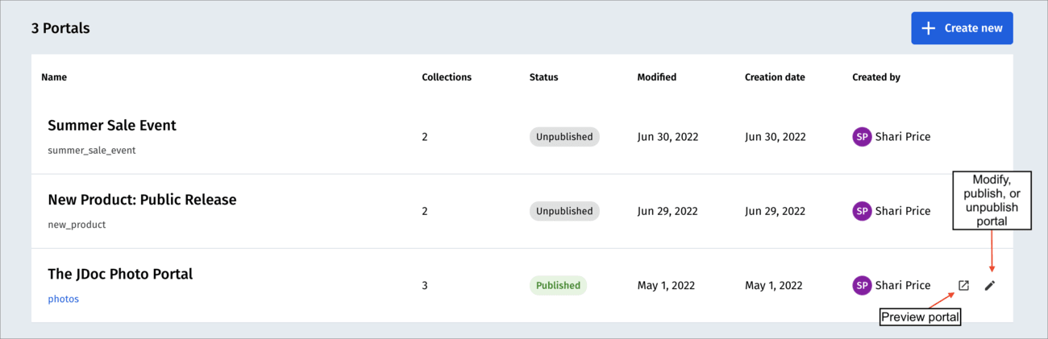Sort by the Collections column header
The width and height of the screenshot is (1048, 339).
pyautogui.click(x=447, y=77)
